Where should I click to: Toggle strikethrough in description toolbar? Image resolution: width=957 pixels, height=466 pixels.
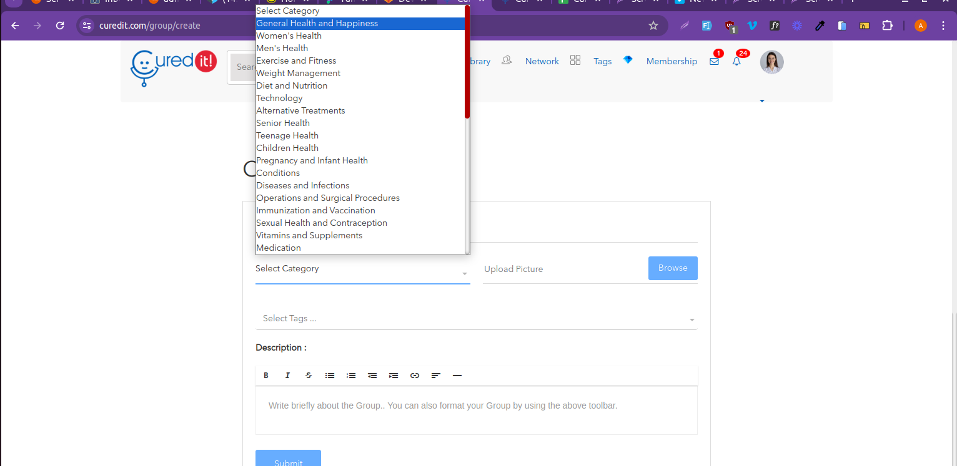click(x=309, y=376)
